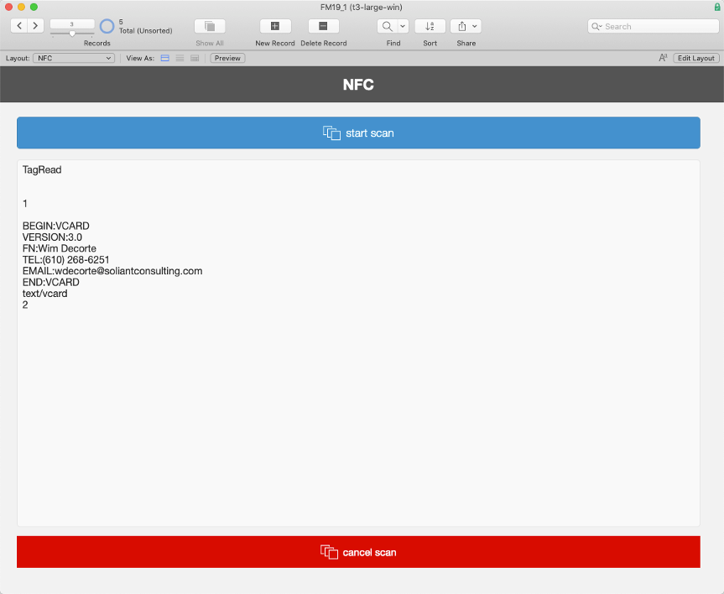724x594 pixels.
Task: Click the BEGIN:VCARD line
Action: 56,226
